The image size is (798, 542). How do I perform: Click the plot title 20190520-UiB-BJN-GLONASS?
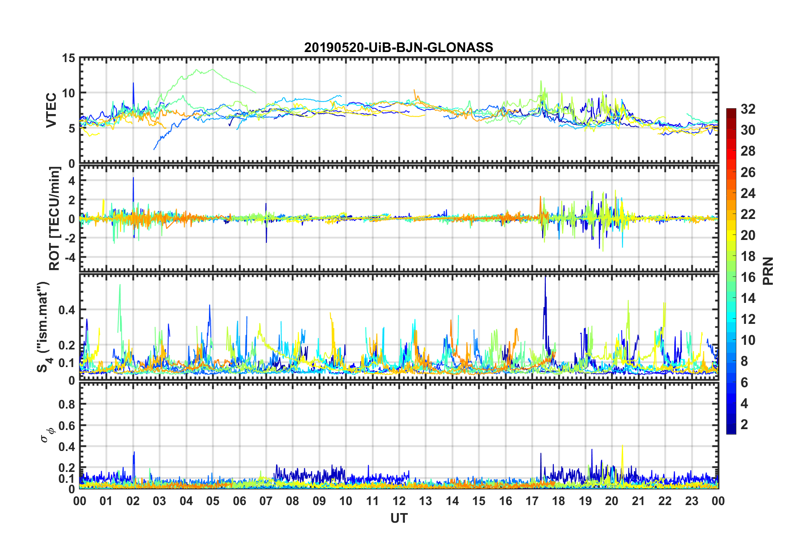[399, 47]
